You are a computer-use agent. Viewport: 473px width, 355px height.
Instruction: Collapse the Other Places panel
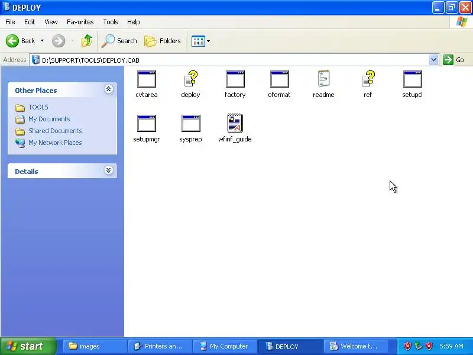coord(109,89)
